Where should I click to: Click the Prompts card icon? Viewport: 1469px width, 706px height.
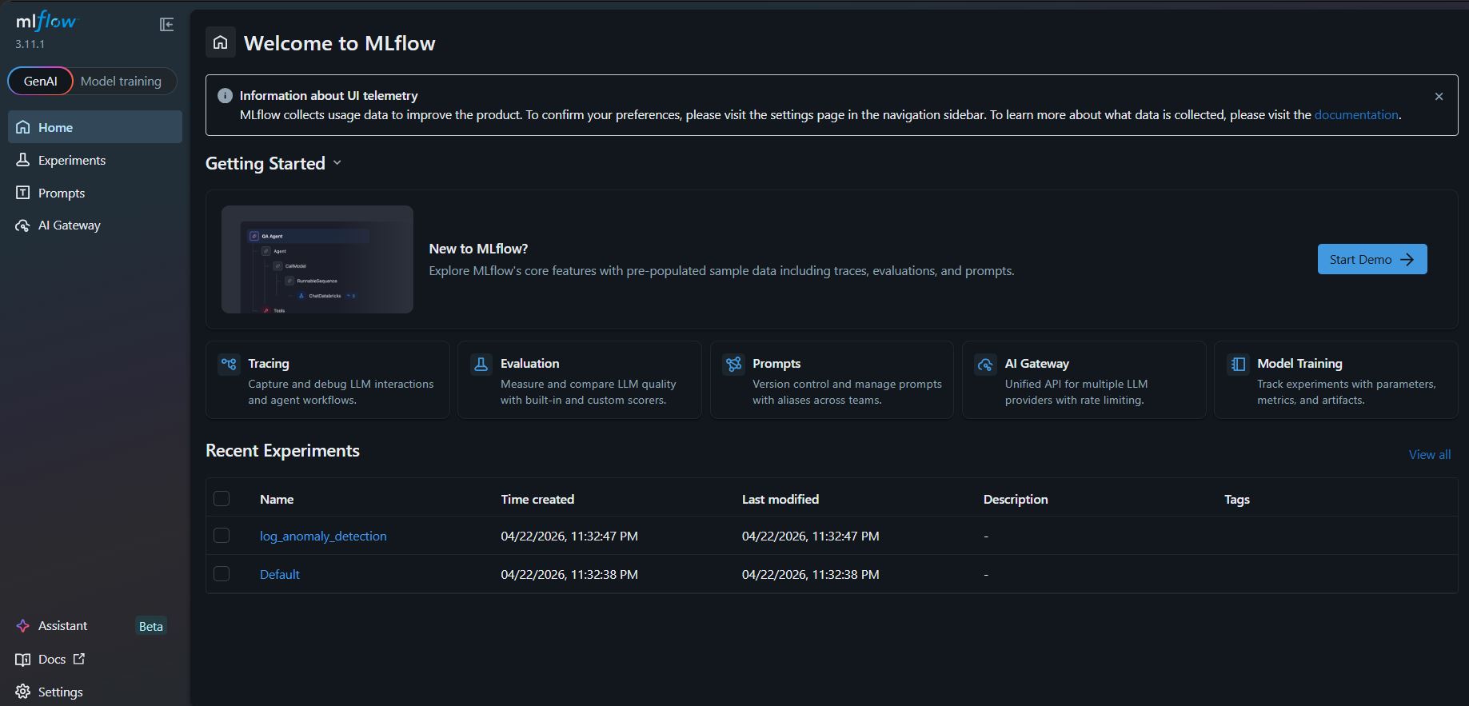[733, 365]
